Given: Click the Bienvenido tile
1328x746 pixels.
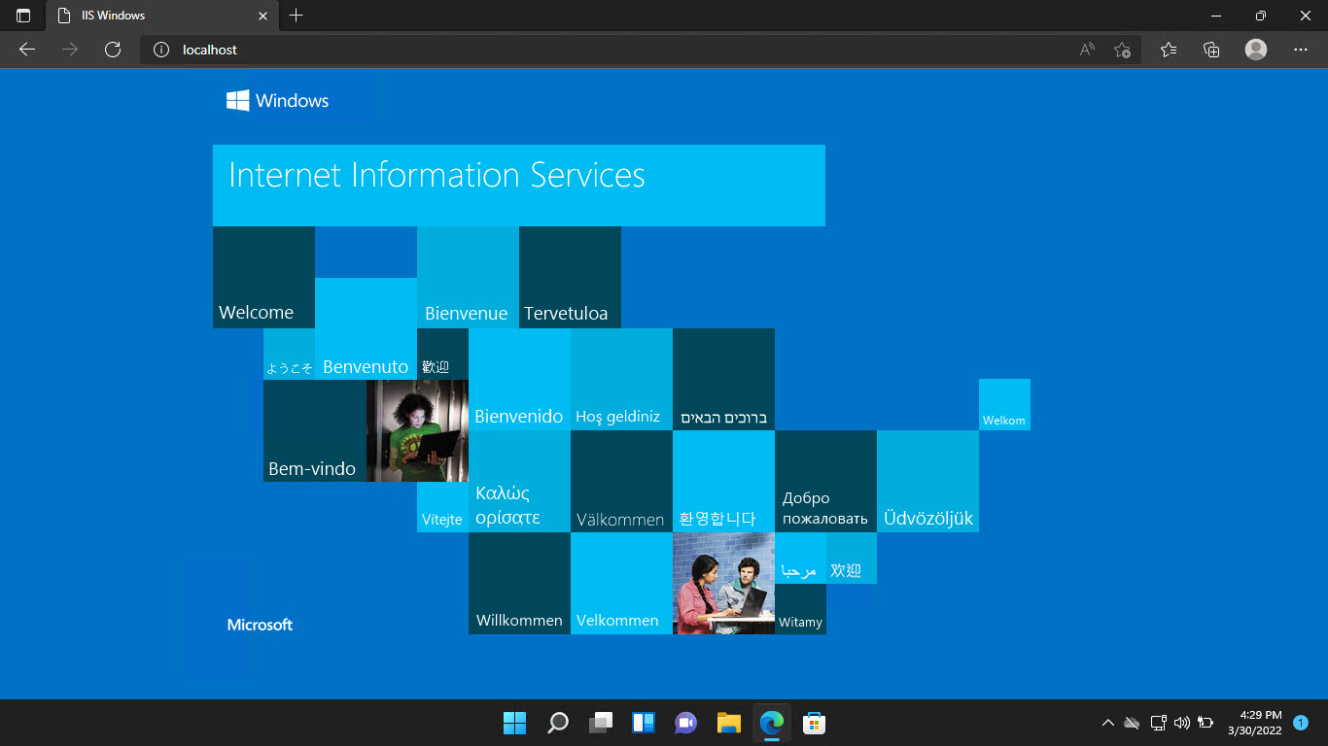Looking at the screenshot, I should click(x=519, y=379).
